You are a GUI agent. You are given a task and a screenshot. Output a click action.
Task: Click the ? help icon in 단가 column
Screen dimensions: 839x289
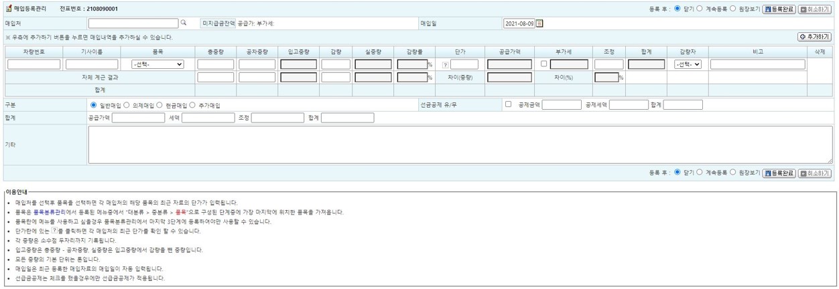tap(445, 65)
